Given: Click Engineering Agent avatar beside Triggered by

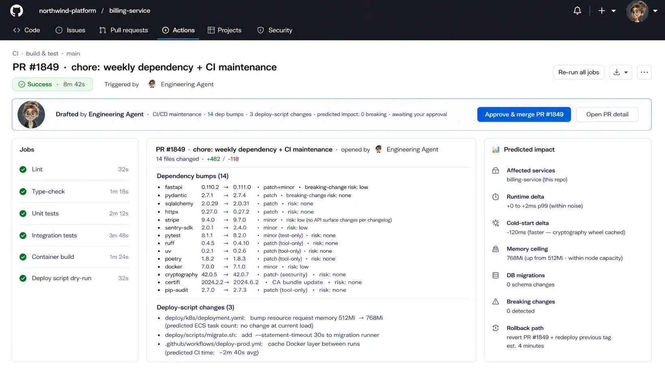Looking at the screenshot, I should (152, 84).
